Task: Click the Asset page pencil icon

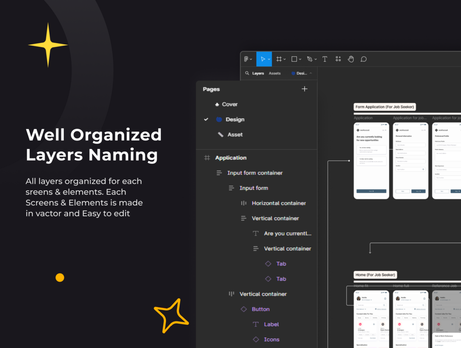Action: [x=221, y=135]
